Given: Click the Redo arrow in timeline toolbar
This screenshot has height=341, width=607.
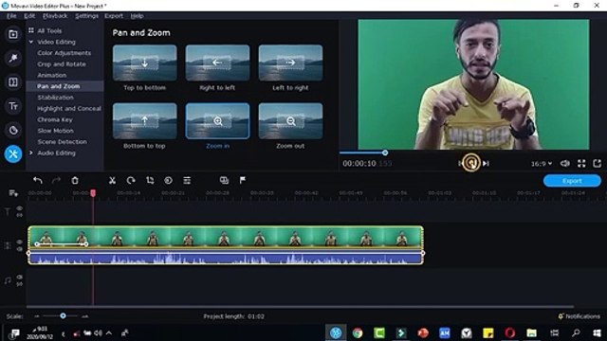Looking at the screenshot, I should [56, 180].
